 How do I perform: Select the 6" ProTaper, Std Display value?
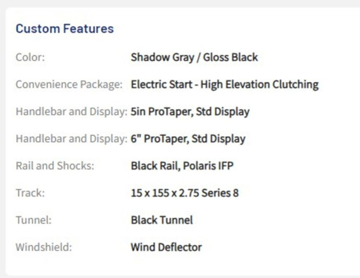point(188,139)
